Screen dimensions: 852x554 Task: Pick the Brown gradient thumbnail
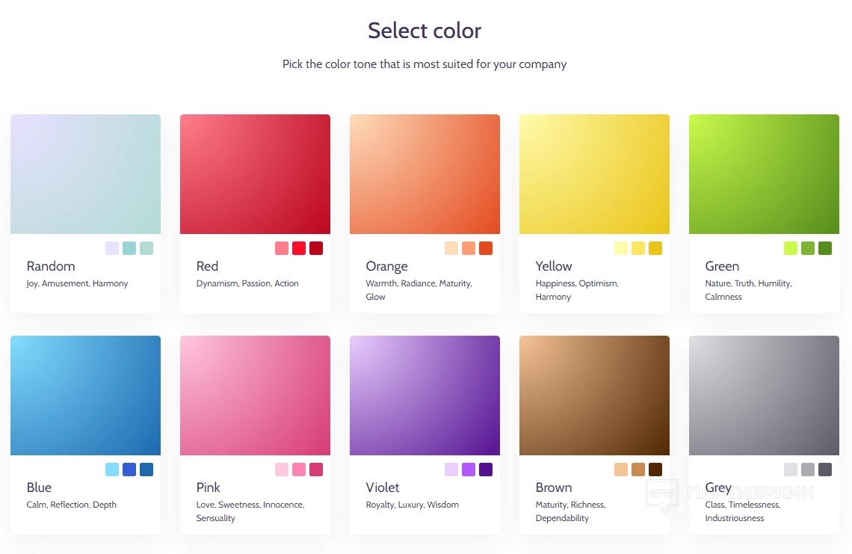coord(594,396)
